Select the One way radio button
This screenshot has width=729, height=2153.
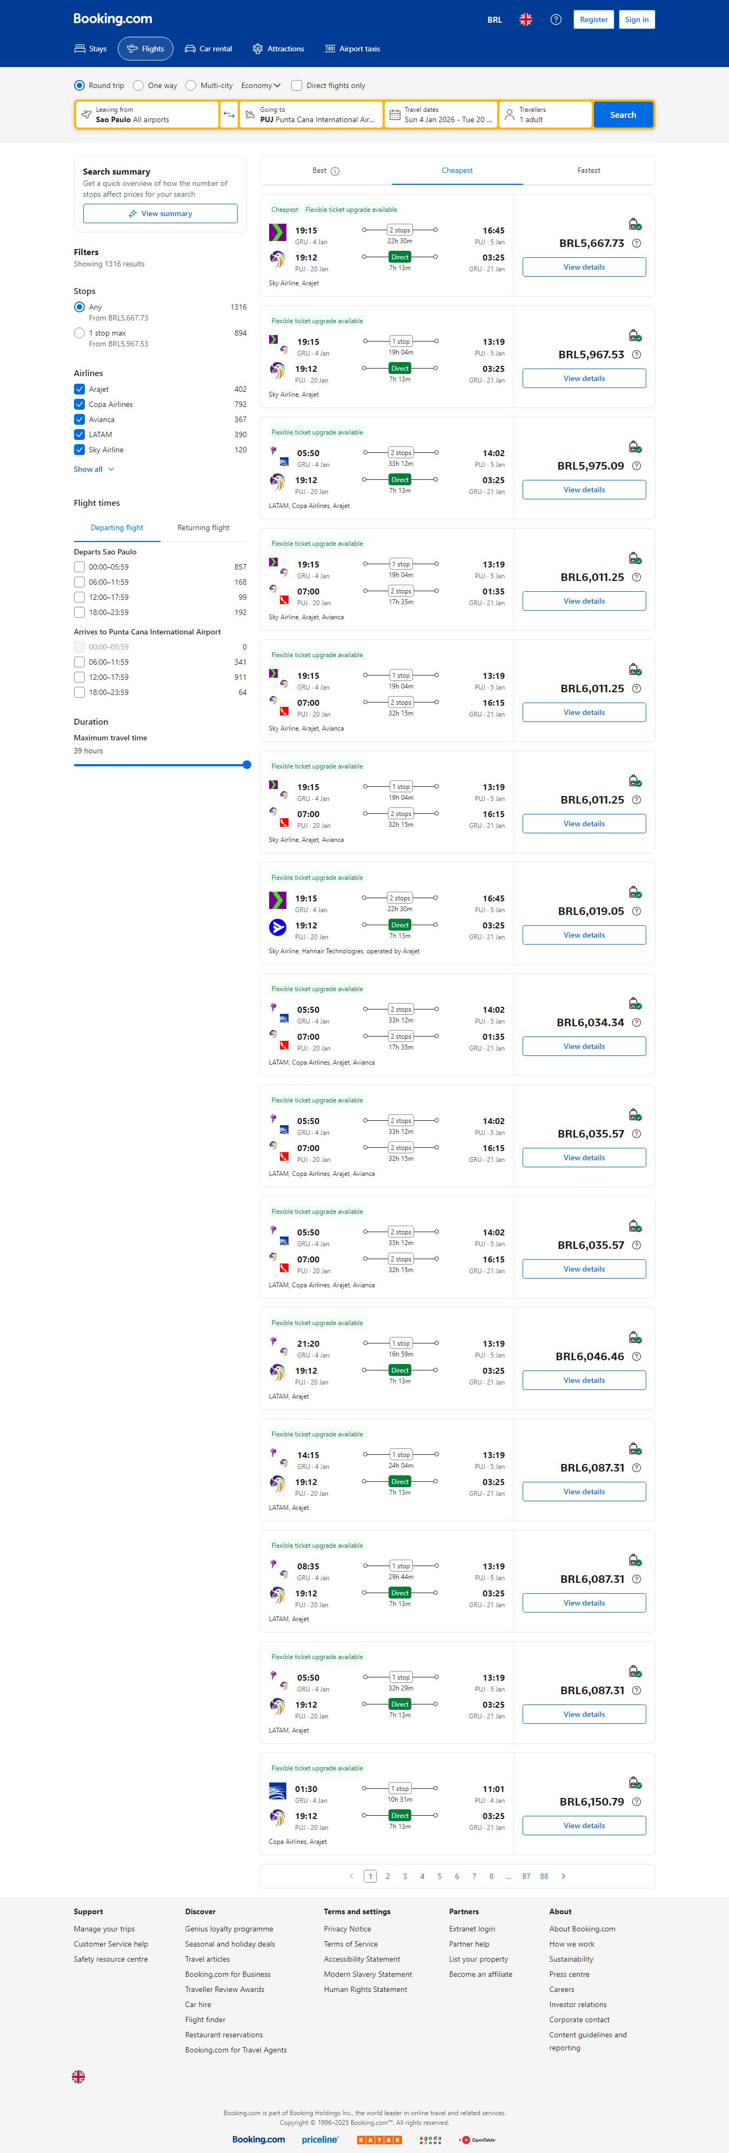139,85
